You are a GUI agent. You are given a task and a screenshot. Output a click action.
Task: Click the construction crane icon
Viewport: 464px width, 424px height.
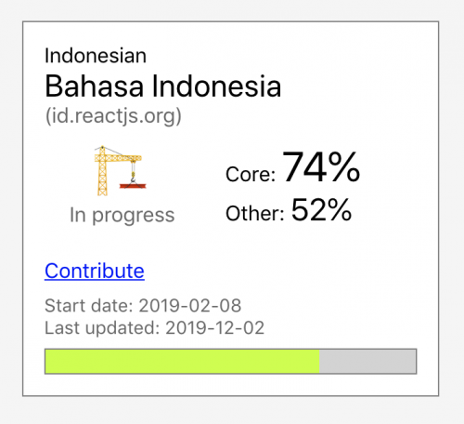(120, 170)
